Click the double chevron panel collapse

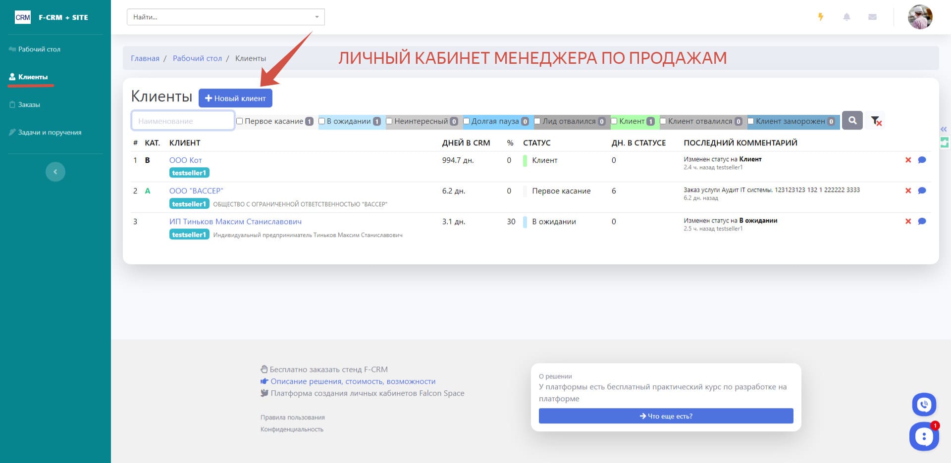[x=944, y=129]
